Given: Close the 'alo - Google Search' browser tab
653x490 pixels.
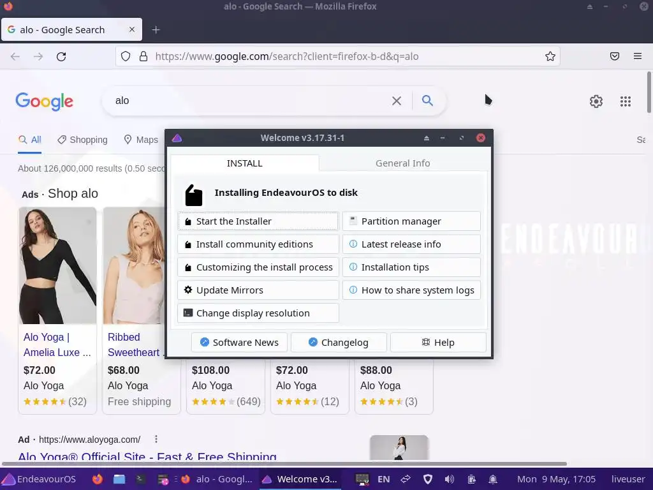Looking at the screenshot, I should pyautogui.click(x=131, y=29).
